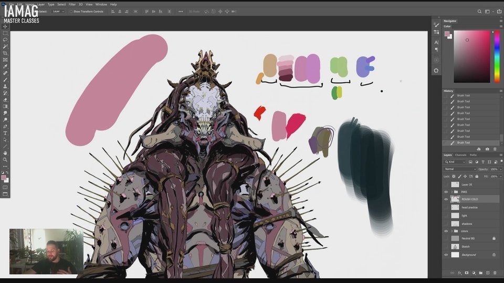Screen dimensions: 504x283
Task: Select the Crop tool in toolbar
Action: tap(5, 53)
